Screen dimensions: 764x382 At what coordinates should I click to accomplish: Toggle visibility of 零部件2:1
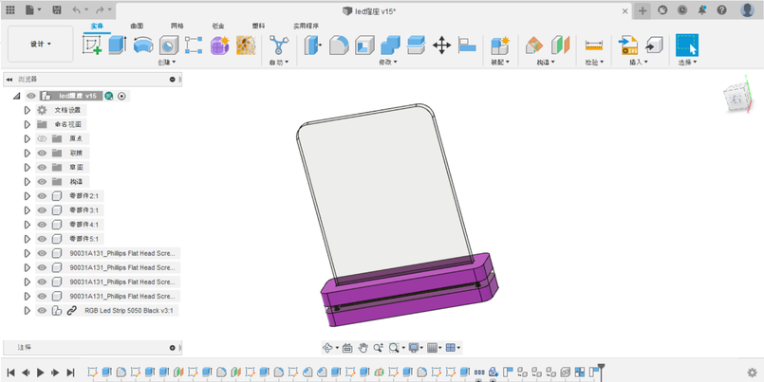pyautogui.click(x=42, y=196)
